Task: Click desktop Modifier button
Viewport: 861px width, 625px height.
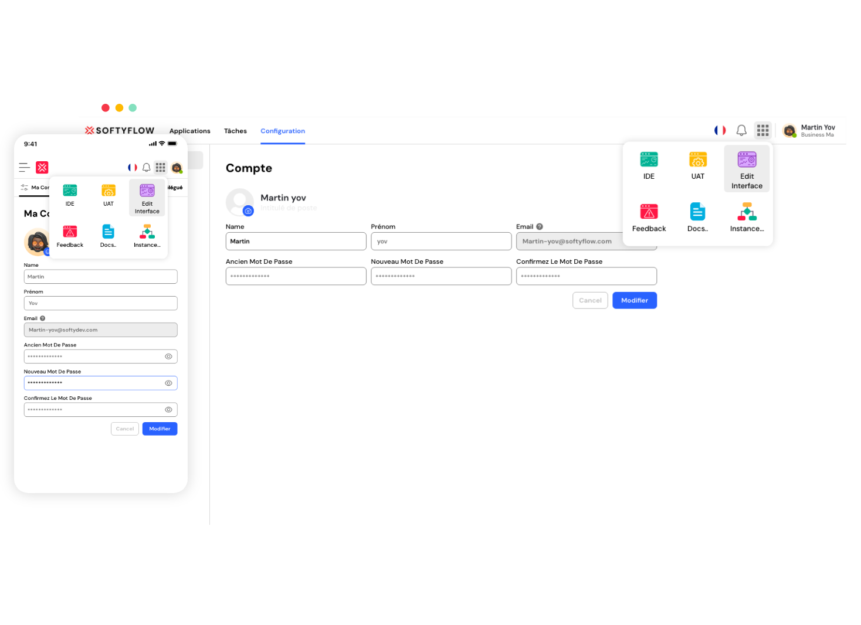Action: point(635,300)
